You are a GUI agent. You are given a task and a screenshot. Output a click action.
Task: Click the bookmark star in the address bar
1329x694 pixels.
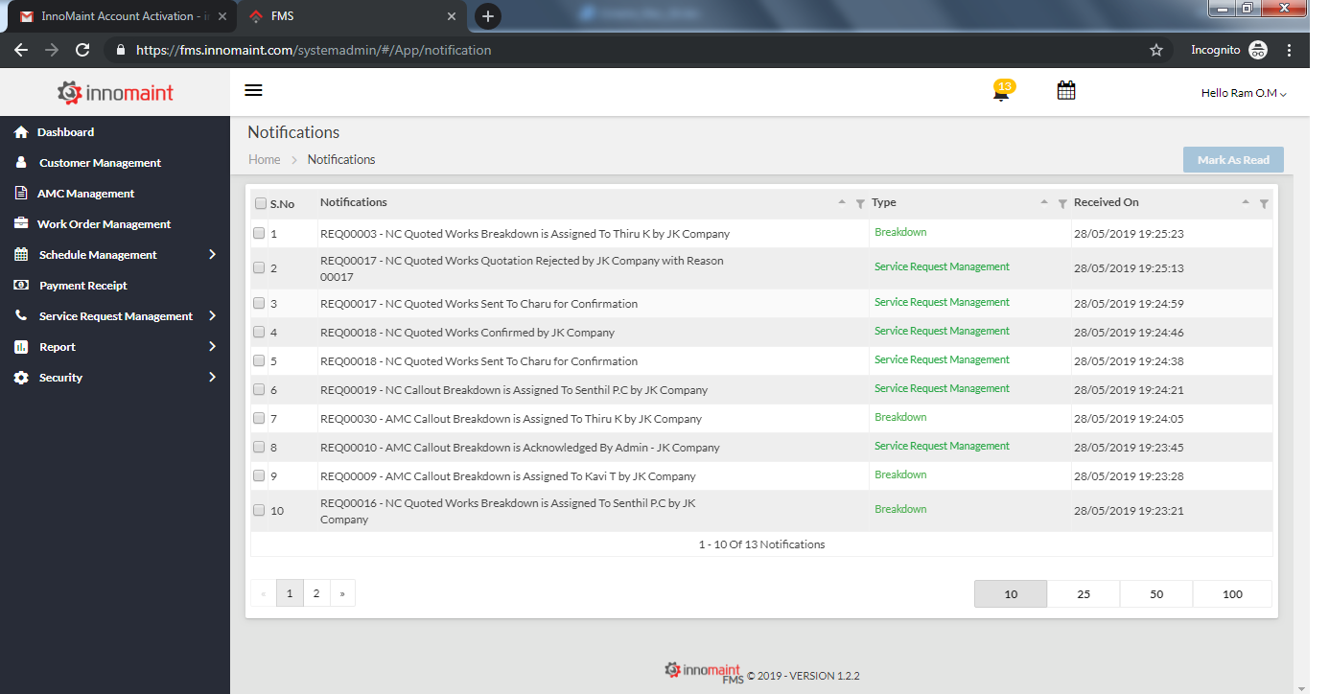click(1156, 49)
